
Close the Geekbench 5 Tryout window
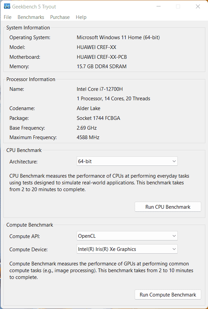pyautogui.click(x=198, y=7)
